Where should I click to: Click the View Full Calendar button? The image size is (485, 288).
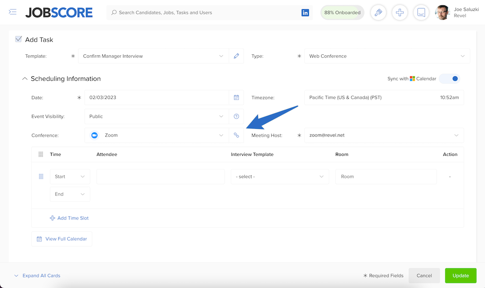point(62,239)
